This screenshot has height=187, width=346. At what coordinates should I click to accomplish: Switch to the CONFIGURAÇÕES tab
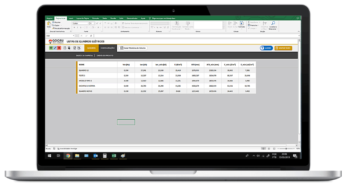[x=107, y=48]
